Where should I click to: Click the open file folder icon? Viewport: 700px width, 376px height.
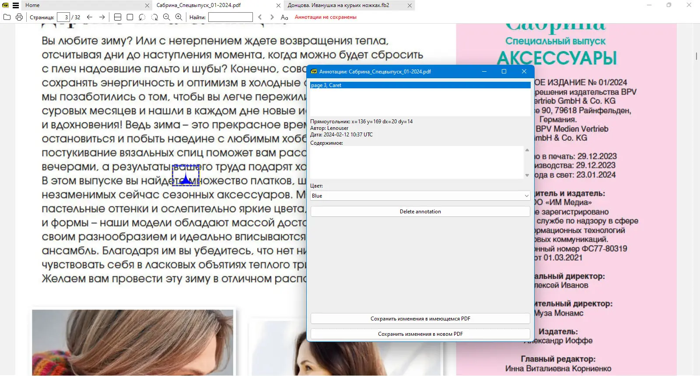[7, 17]
